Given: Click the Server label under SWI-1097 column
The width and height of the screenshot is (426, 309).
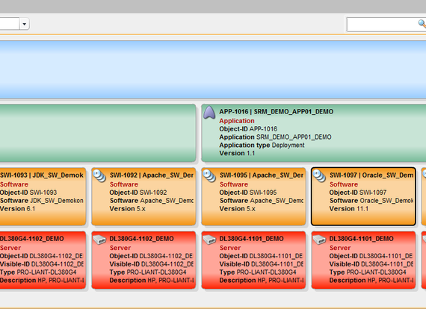Looking at the screenshot, I should (x=339, y=248).
